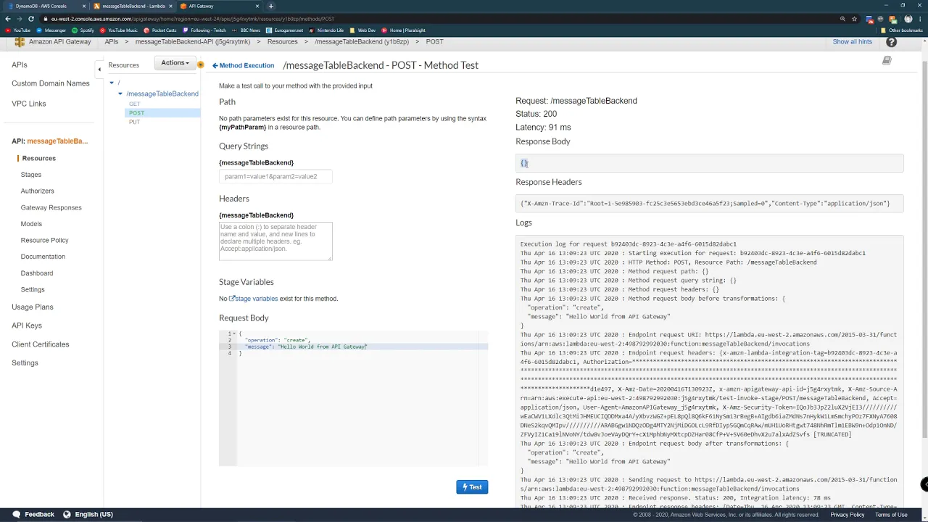Open API Keys
The height and width of the screenshot is (522, 928).
click(x=27, y=326)
